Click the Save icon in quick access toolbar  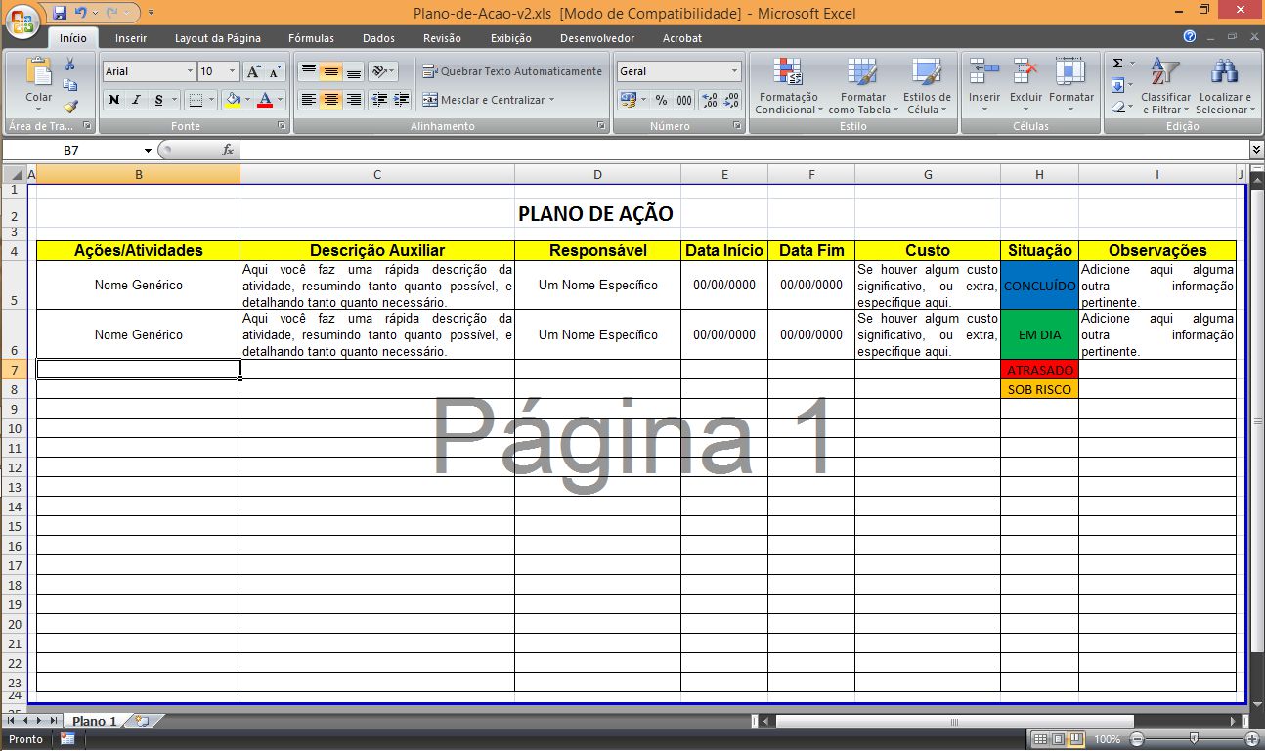pyautogui.click(x=60, y=14)
